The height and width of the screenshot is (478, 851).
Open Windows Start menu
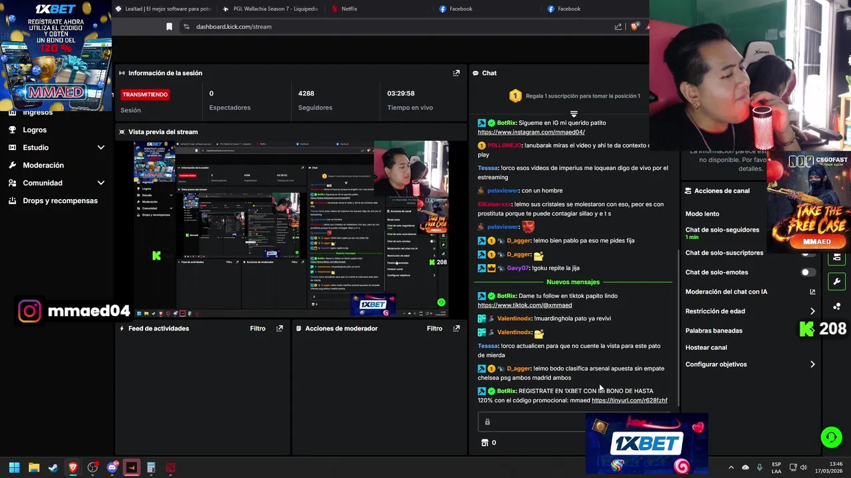tap(14, 467)
